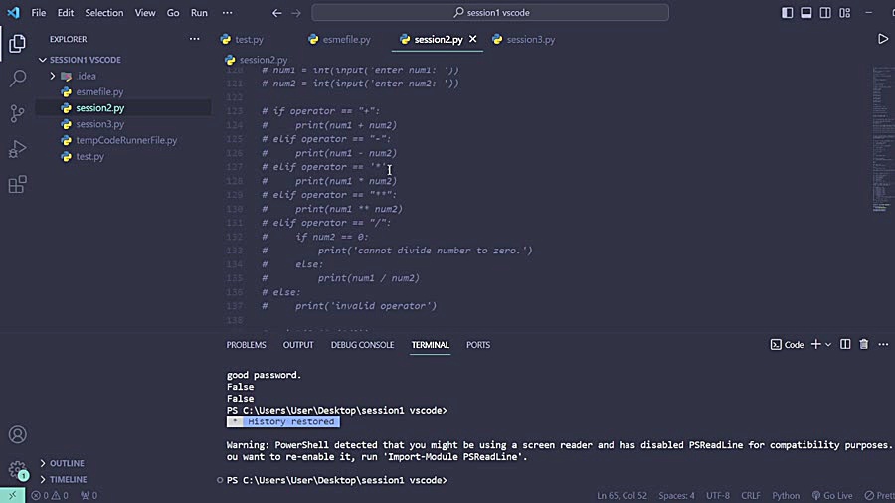Change end of line via CRLF
Screen dimensions: 895x503
coord(751,496)
